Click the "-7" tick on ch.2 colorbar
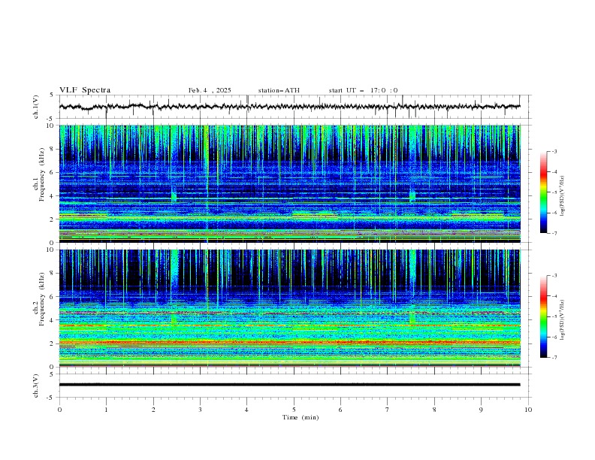Screen dimensions: 595x460 [554, 358]
